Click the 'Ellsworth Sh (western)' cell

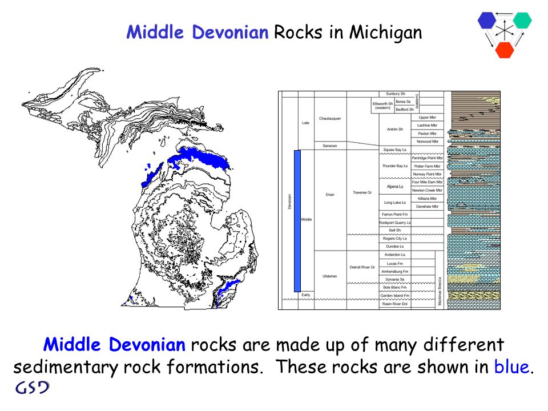[x=382, y=106]
